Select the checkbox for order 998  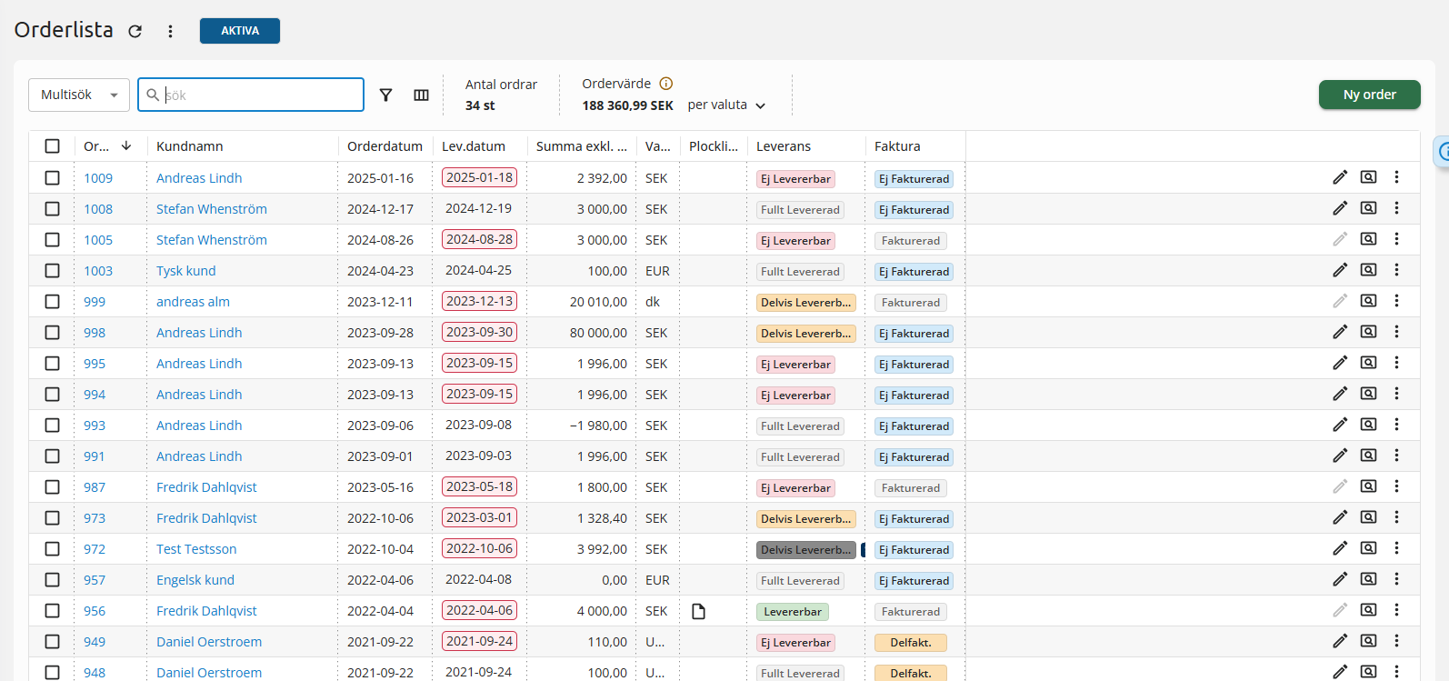pos(53,333)
